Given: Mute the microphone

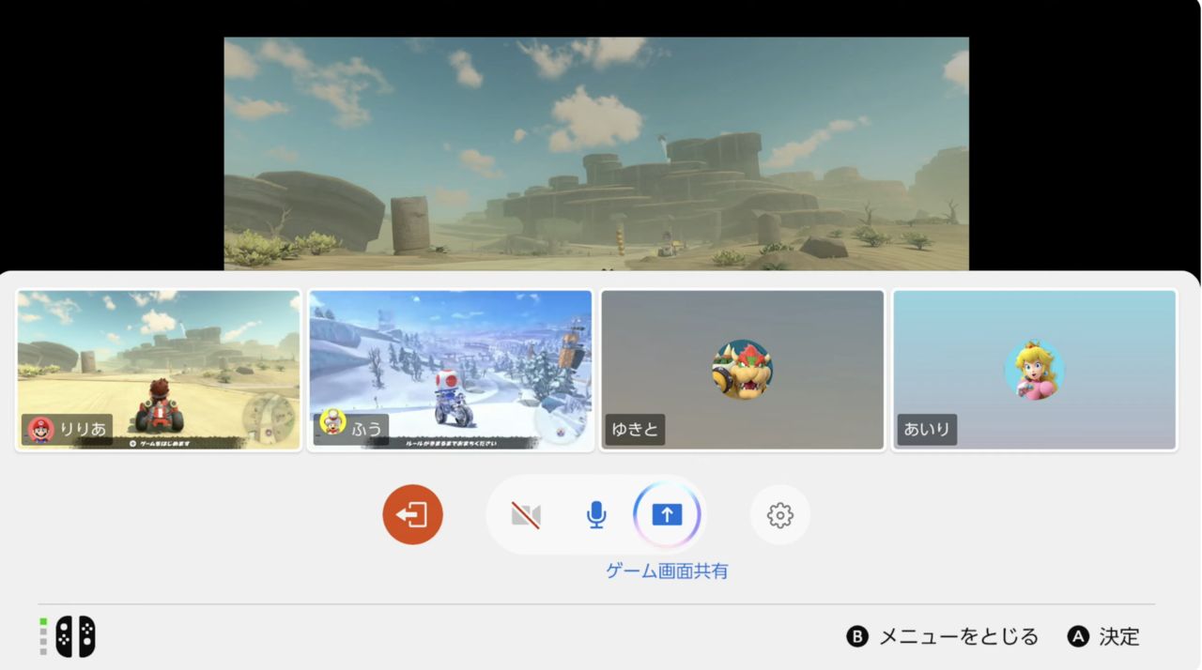Looking at the screenshot, I should coord(595,514).
